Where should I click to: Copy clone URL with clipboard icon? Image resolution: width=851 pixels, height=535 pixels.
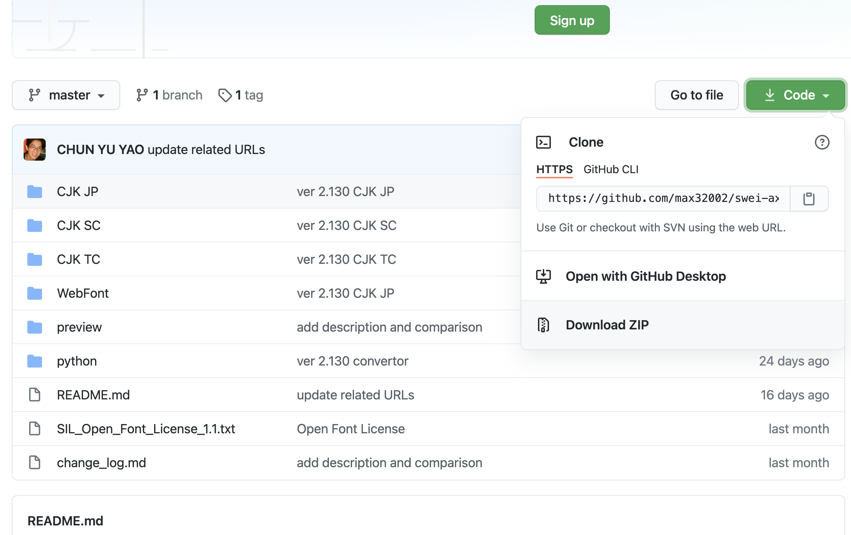[809, 199]
